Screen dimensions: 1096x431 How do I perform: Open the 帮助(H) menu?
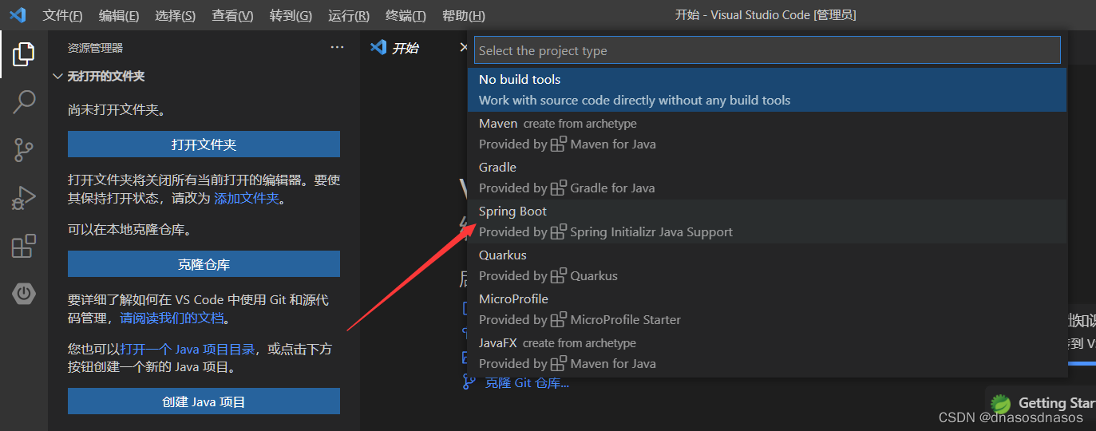click(x=463, y=16)
